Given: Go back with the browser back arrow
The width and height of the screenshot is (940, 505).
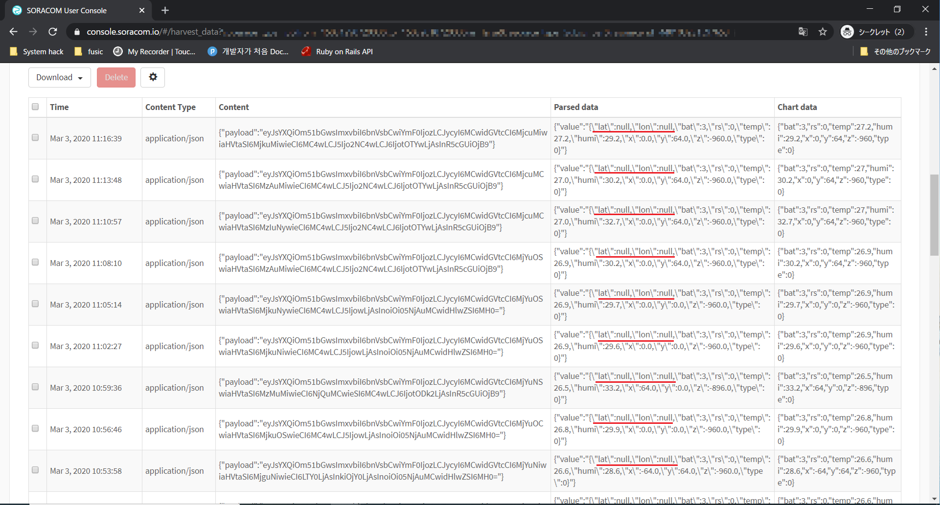Looking at the screenshot, I should click(14, 32).
